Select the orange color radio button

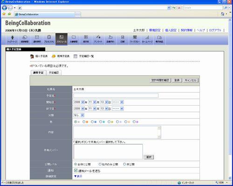point(84,122)
